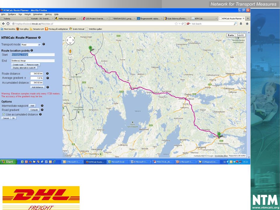Click green marker A at Norrköping
The width and height of the screenshot is (280, 210).
coord(219,135)
